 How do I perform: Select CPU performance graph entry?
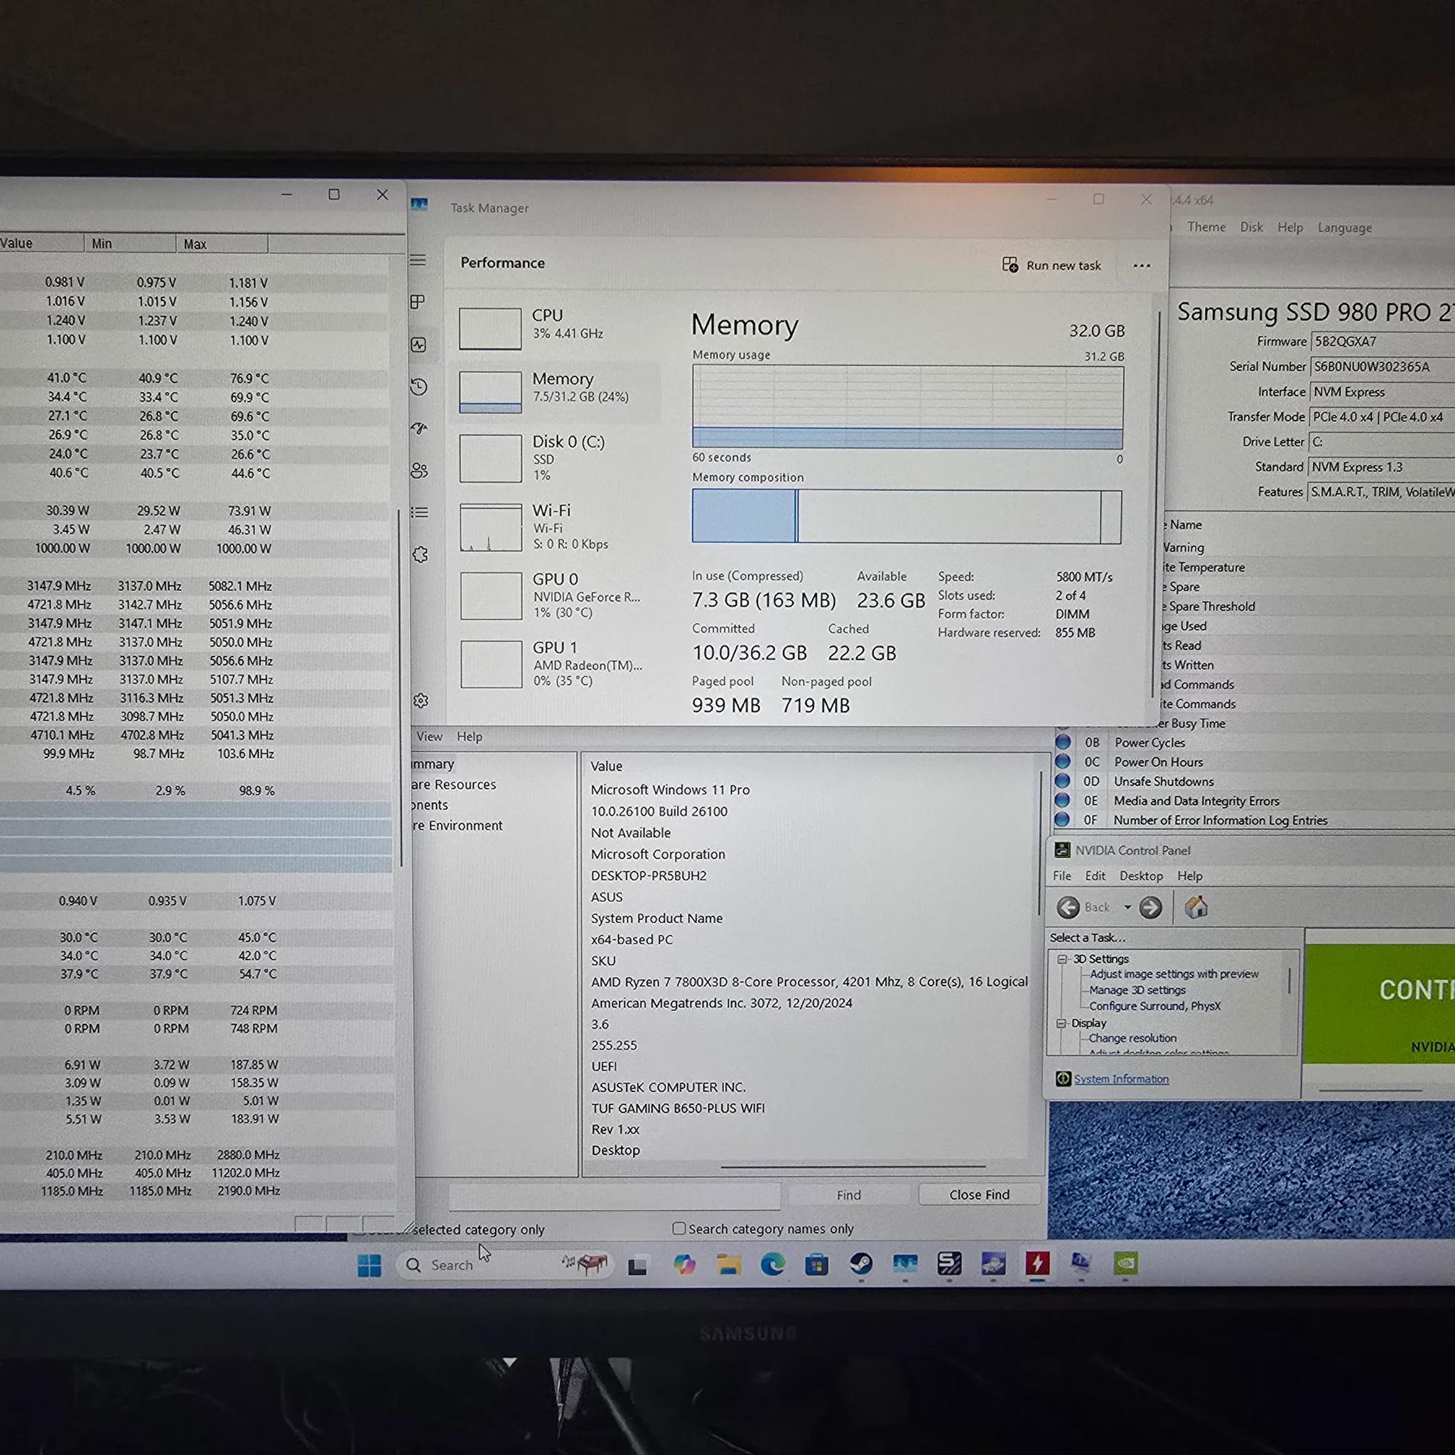coord(557,328)
